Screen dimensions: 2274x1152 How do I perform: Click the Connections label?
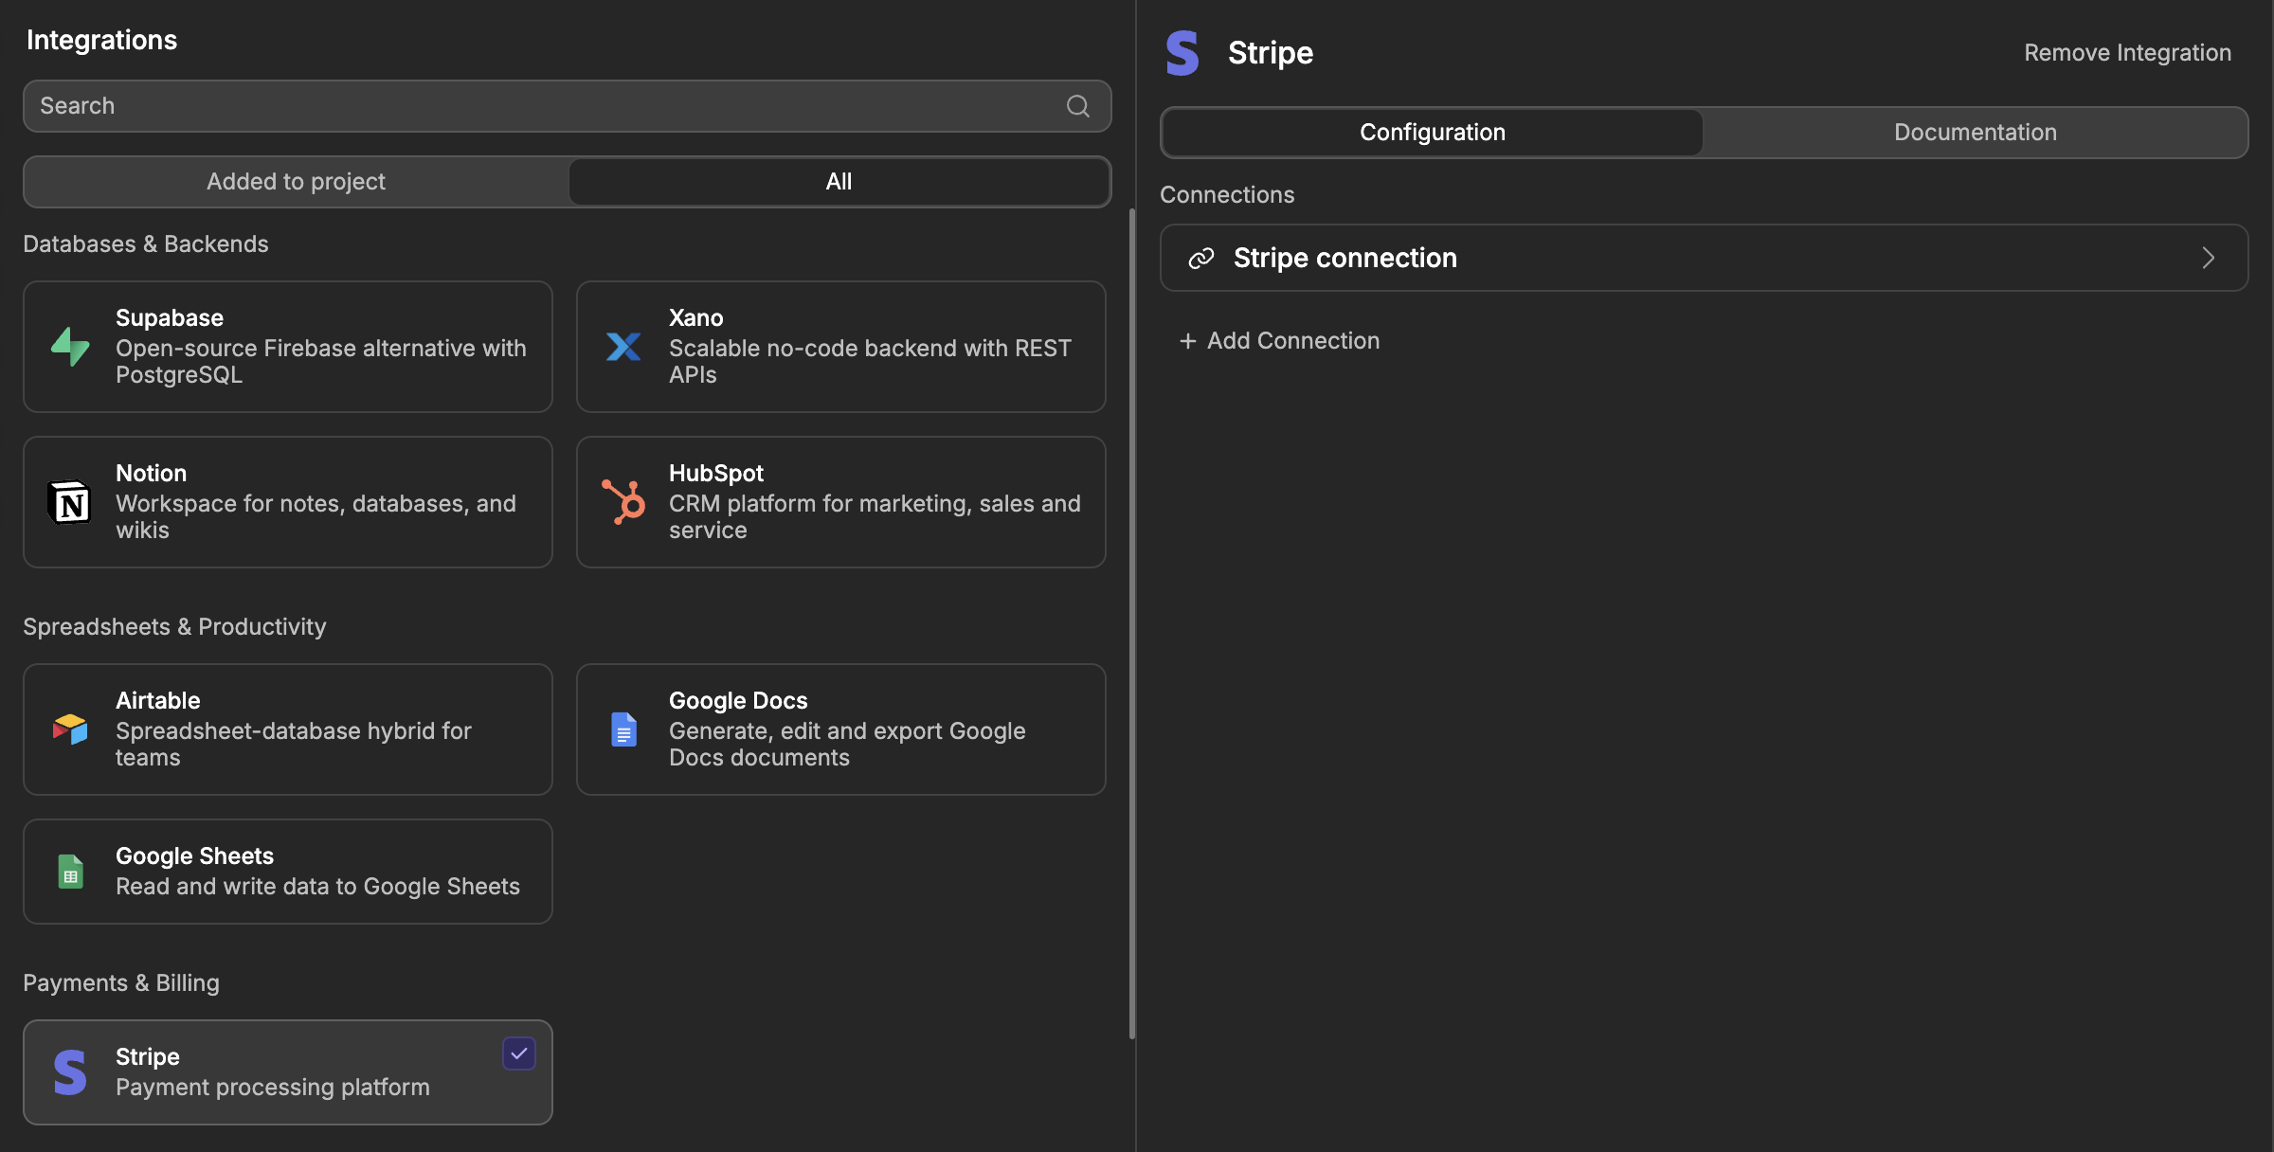(x=1227, y=195)
